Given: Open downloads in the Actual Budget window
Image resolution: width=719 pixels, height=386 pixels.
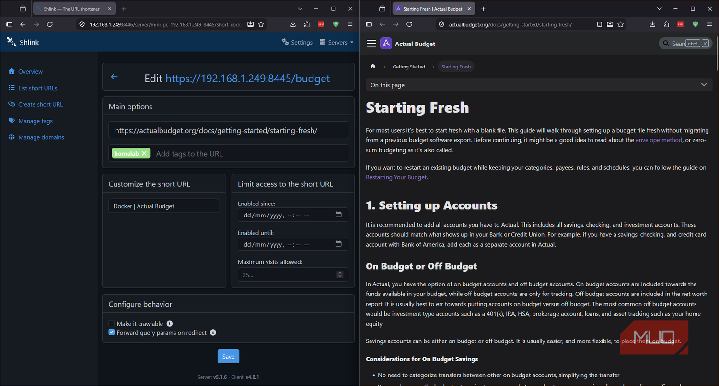Looking at the screenshot, I should point(653,24).
